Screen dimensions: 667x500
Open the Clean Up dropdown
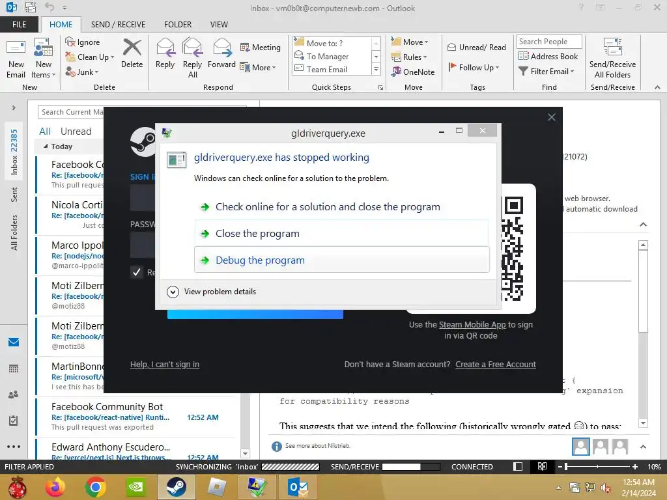[89, 57]
